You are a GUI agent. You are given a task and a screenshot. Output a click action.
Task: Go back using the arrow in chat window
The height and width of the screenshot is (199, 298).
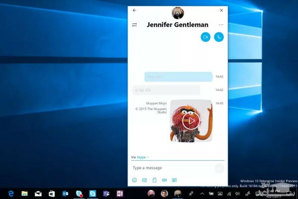(x=135, y=10)
